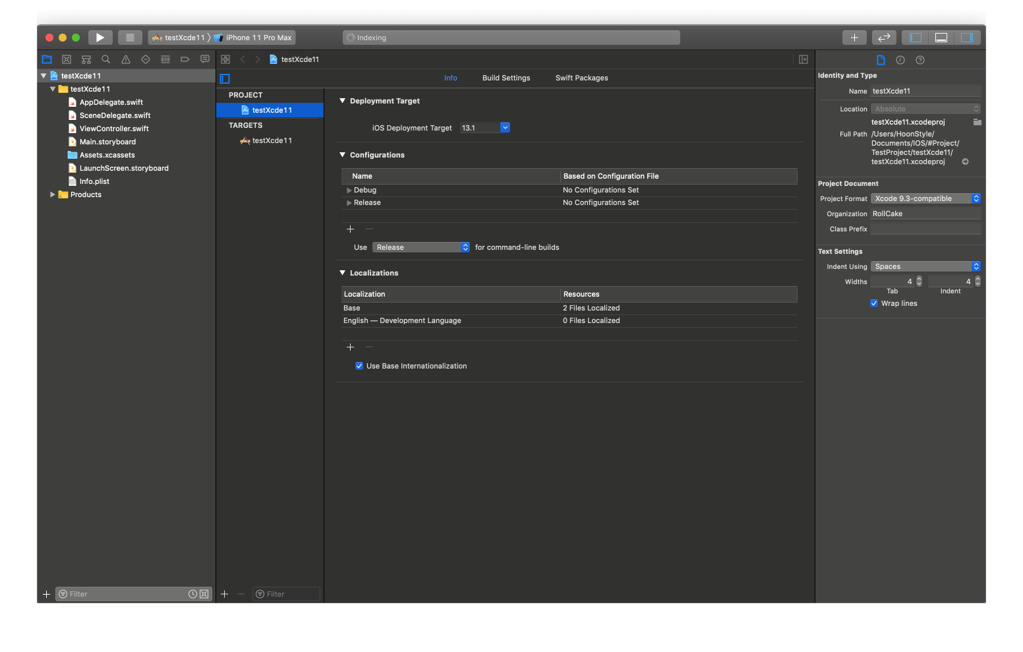
Task: Edit the Organization field RollCake
Action: pos(925,214)
